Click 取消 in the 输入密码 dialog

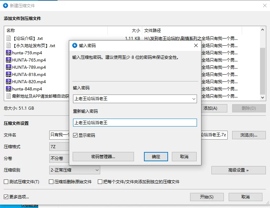tap(184, 157)
